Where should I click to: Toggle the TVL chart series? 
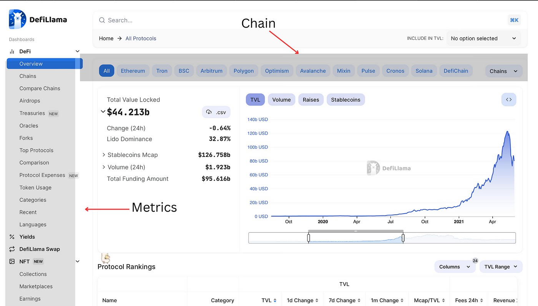(x=255, y=100)
